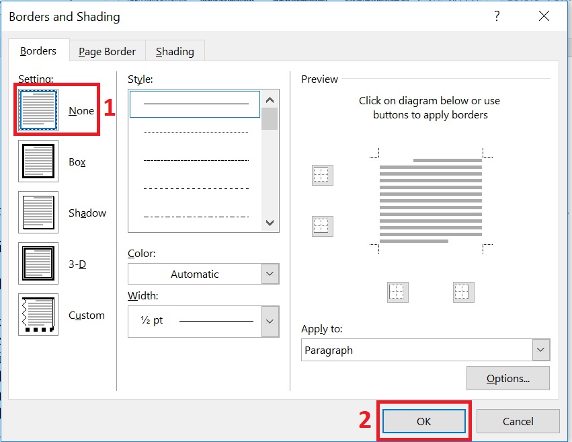Click the 3-D setting label

tap(77, 264)
